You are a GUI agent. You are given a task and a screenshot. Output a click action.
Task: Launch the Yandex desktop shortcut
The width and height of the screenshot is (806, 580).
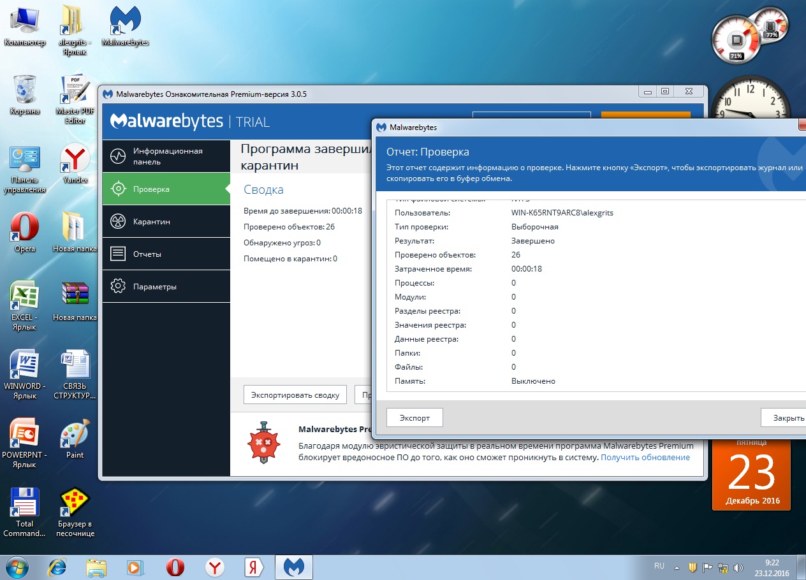pos(75,164)
